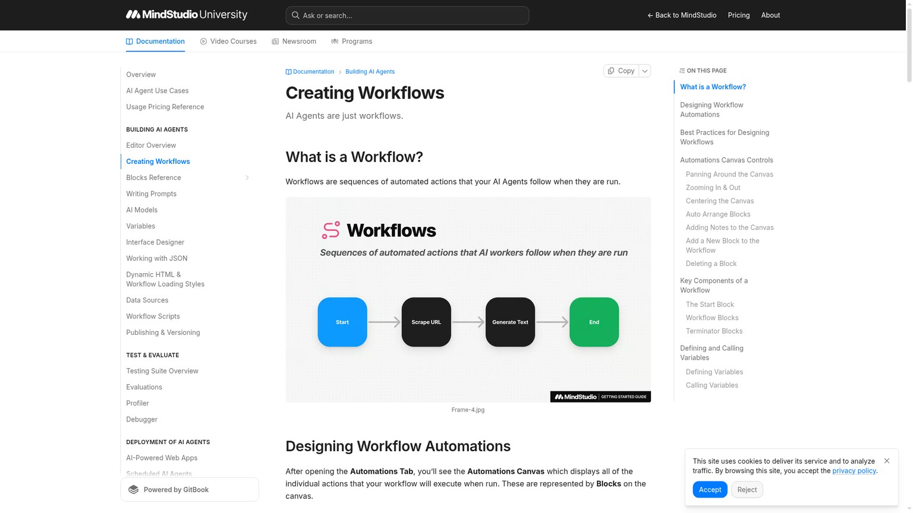This screenshot has height=513, width=913.
Task: Jump to The Start Block section
Action: [x=710, y=305]
